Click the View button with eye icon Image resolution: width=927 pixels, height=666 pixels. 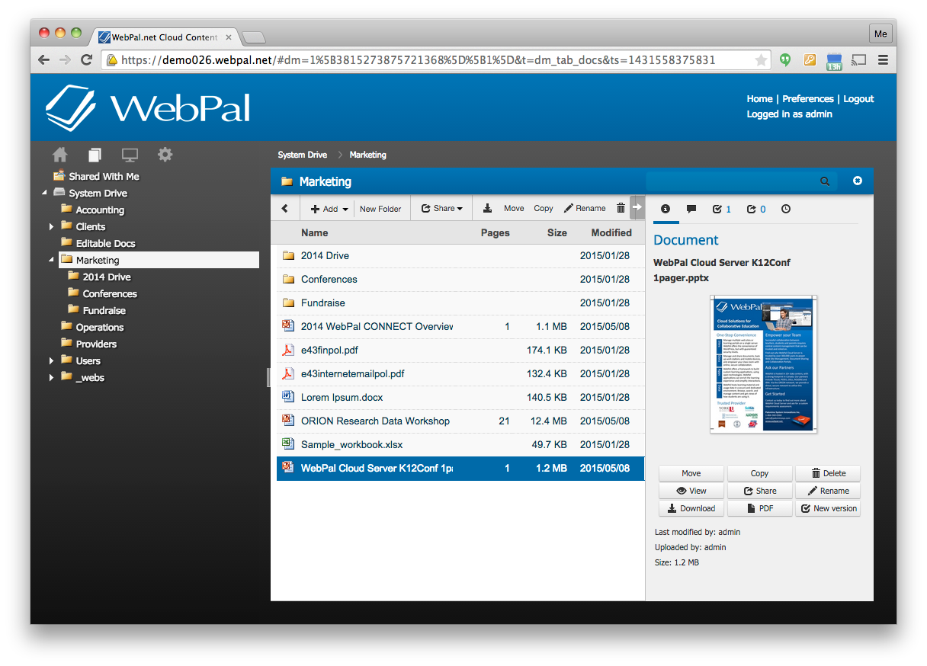tap(691, 491)
